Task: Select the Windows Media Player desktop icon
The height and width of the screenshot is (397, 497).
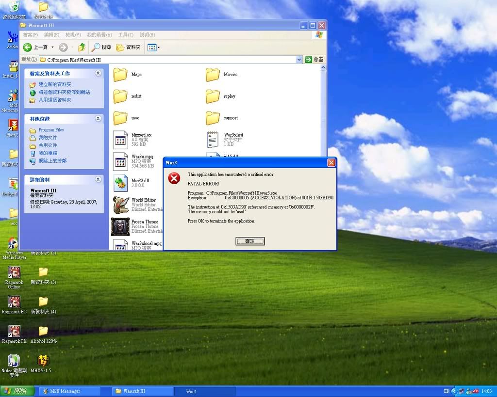Action: pos(14,245)
